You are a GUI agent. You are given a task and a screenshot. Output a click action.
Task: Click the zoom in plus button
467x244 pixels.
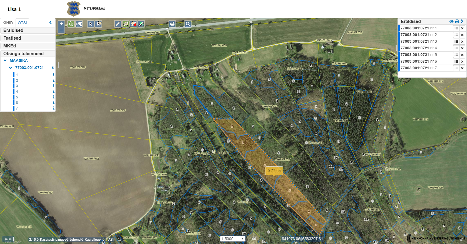click(x=61, y=24)
